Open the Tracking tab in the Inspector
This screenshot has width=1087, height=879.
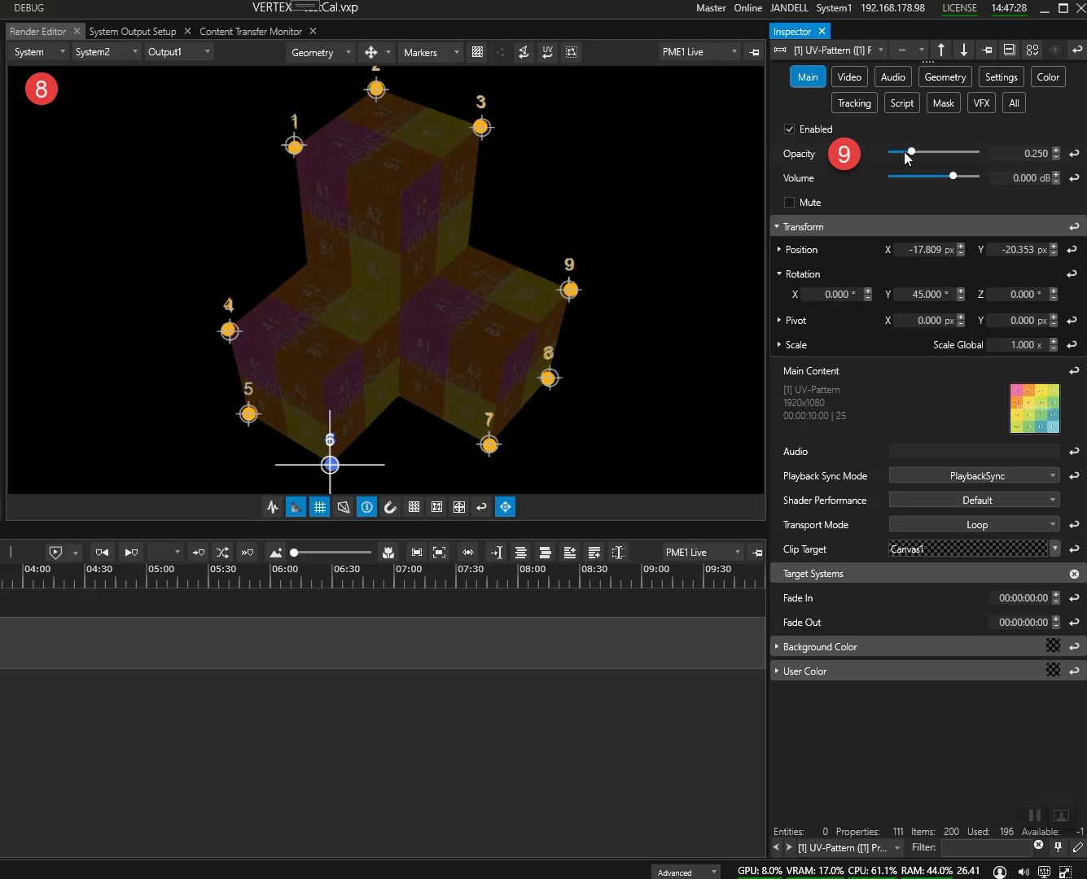pos(853,103)
